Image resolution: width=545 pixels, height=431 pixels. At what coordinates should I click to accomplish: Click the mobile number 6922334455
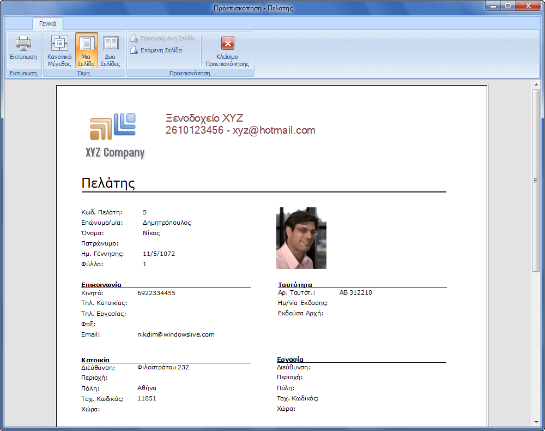tap(156, 293)
